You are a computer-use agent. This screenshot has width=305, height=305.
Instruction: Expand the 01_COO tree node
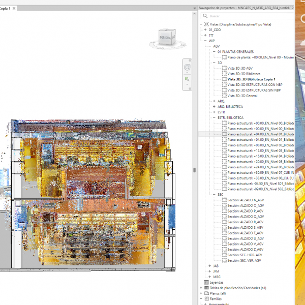click(205, 30)
